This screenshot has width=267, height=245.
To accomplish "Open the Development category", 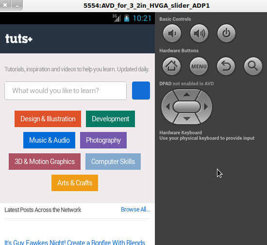I will pos(111,119).
